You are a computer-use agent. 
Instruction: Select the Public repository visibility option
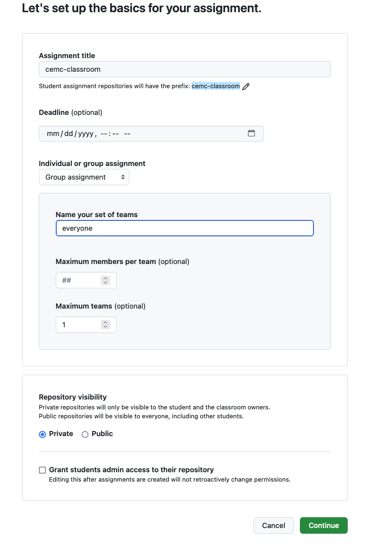pyautogui.click(x=85, y=434)
